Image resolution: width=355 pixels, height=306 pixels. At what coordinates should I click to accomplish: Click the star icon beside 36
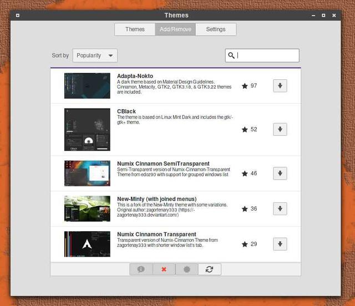[x=245, y=208]
